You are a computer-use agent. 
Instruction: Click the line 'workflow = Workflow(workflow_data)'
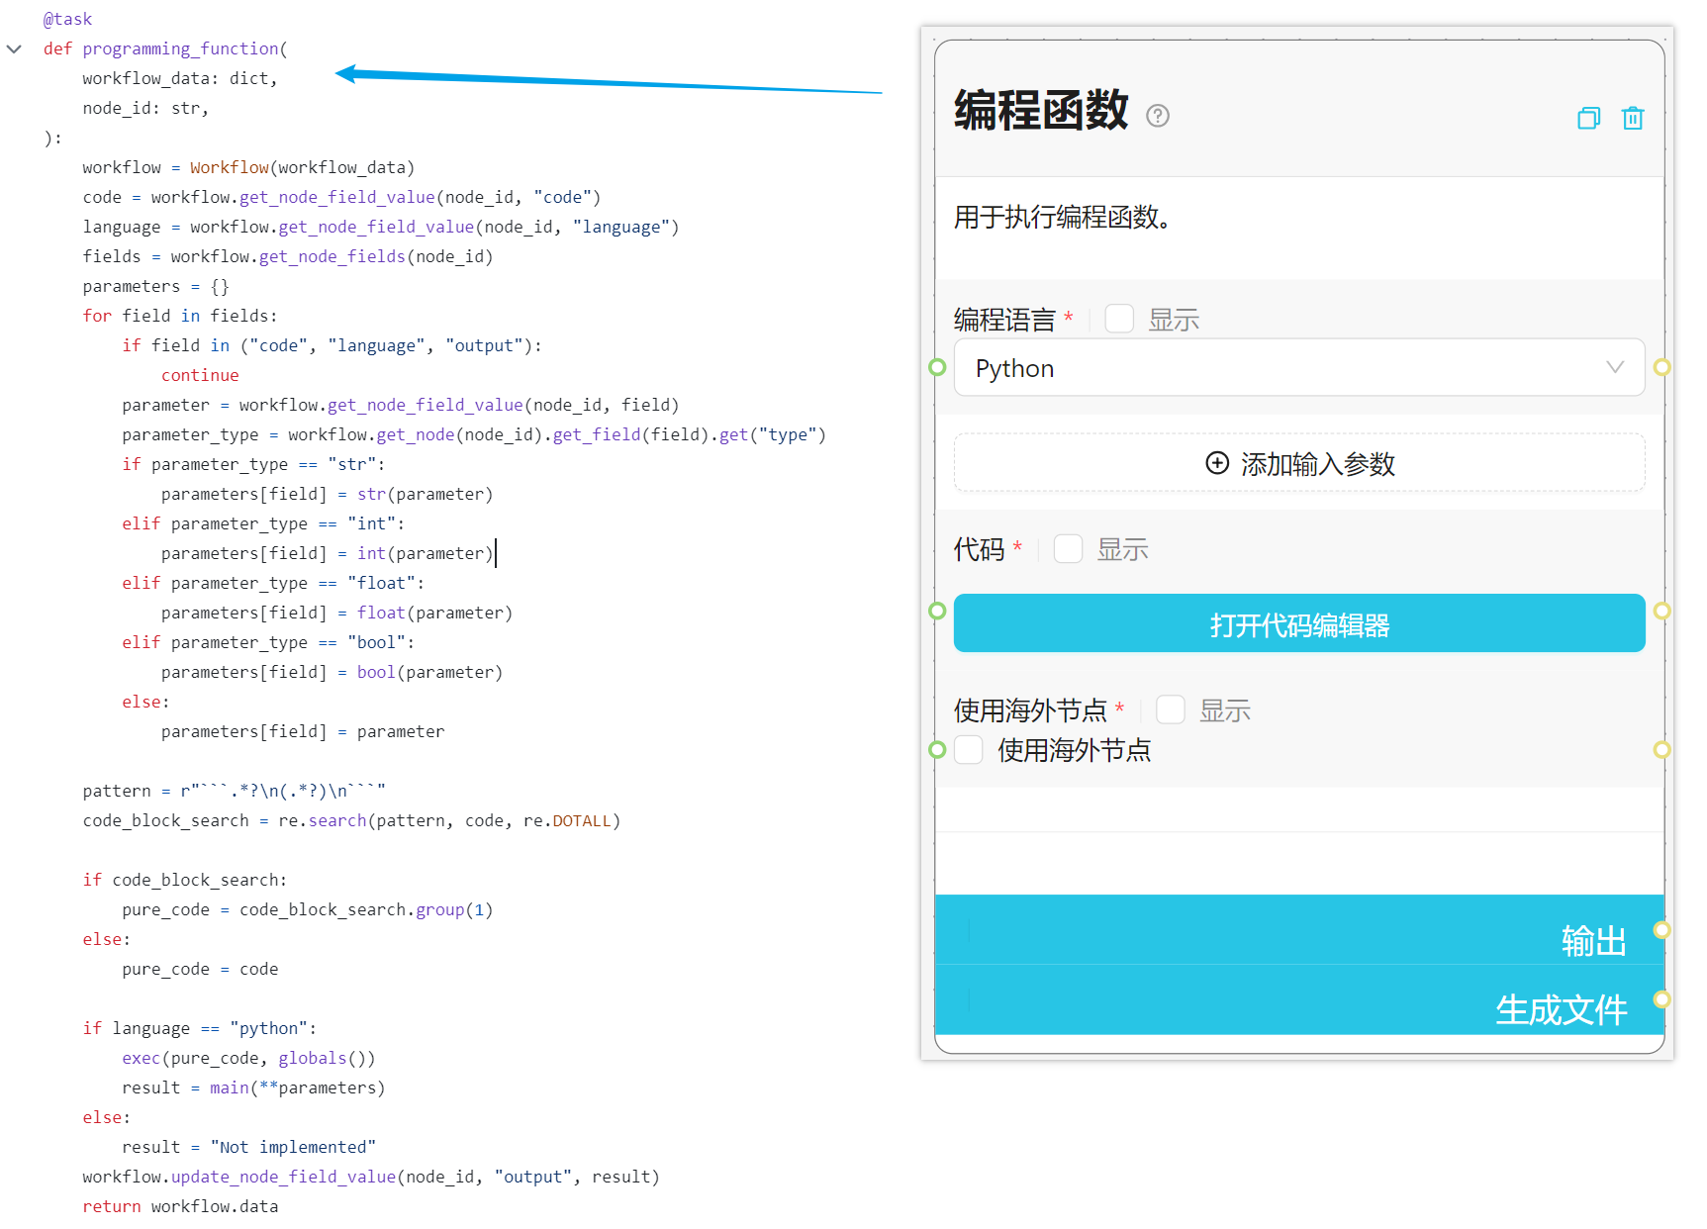click(x=248, y=167)
